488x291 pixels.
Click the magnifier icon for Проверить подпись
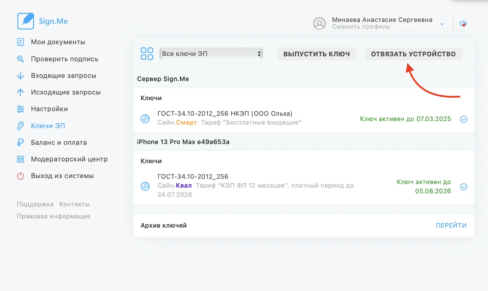[21, 59]
